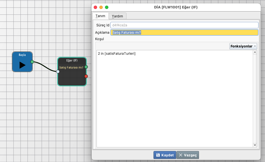
Task: Select the green true output port on Eğer node
Action: (x=86, y=67)
